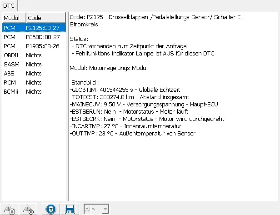
Task: Select the ABS module row
Action: [x=9, y=73]
